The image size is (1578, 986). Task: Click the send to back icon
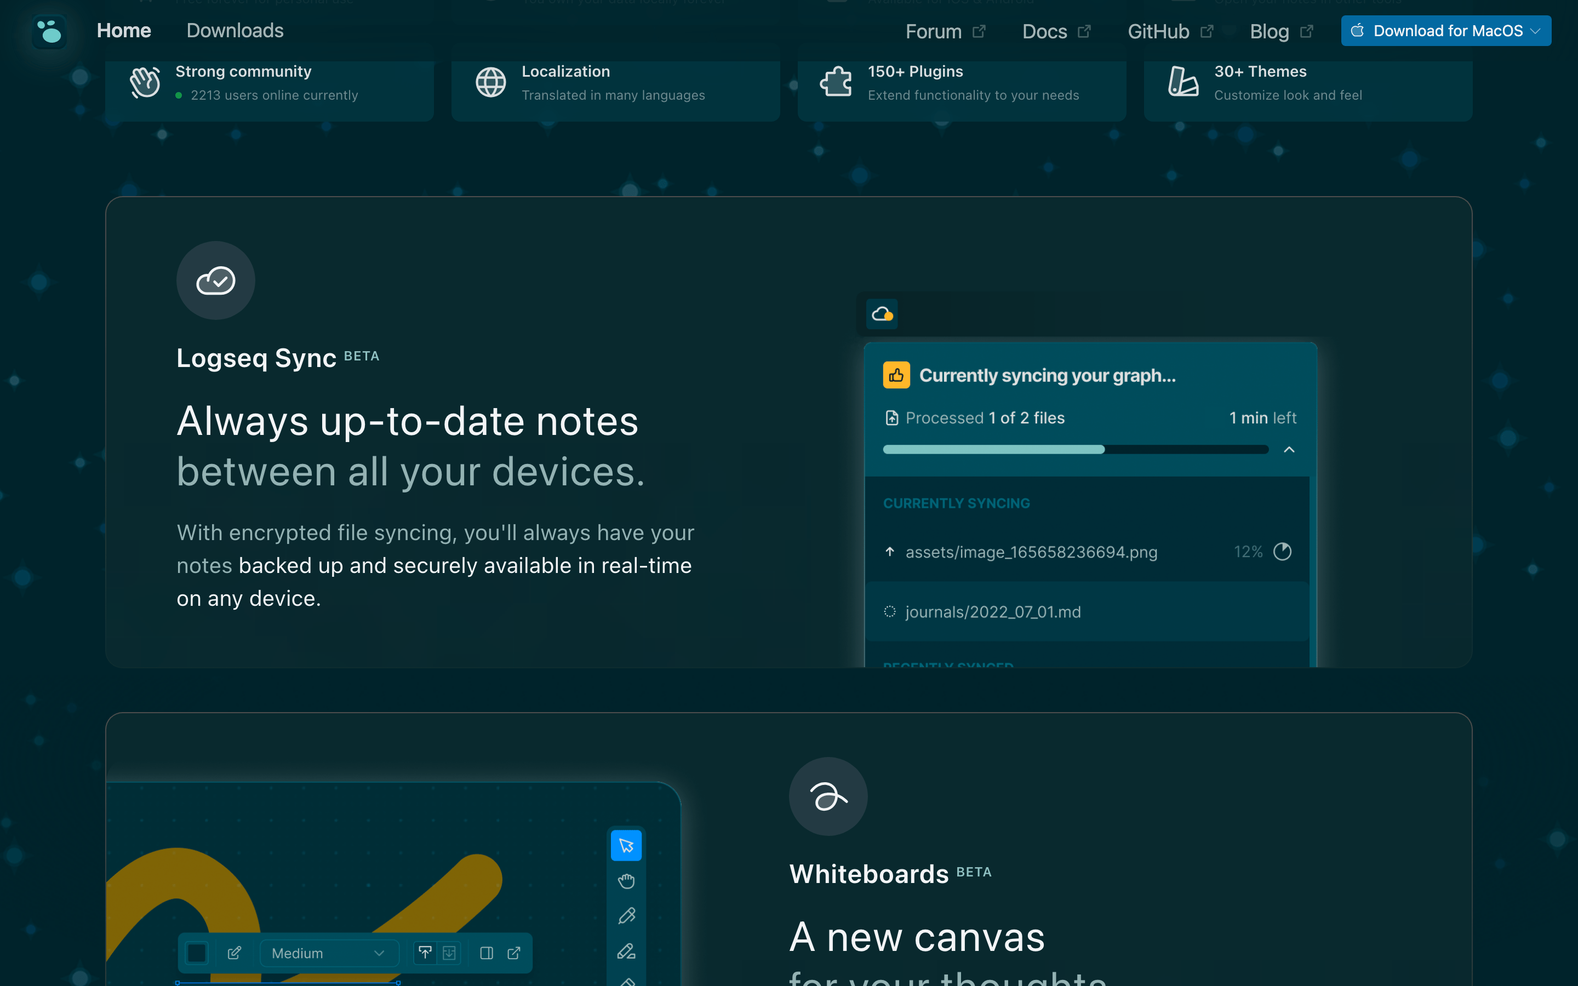coord(449,953)
